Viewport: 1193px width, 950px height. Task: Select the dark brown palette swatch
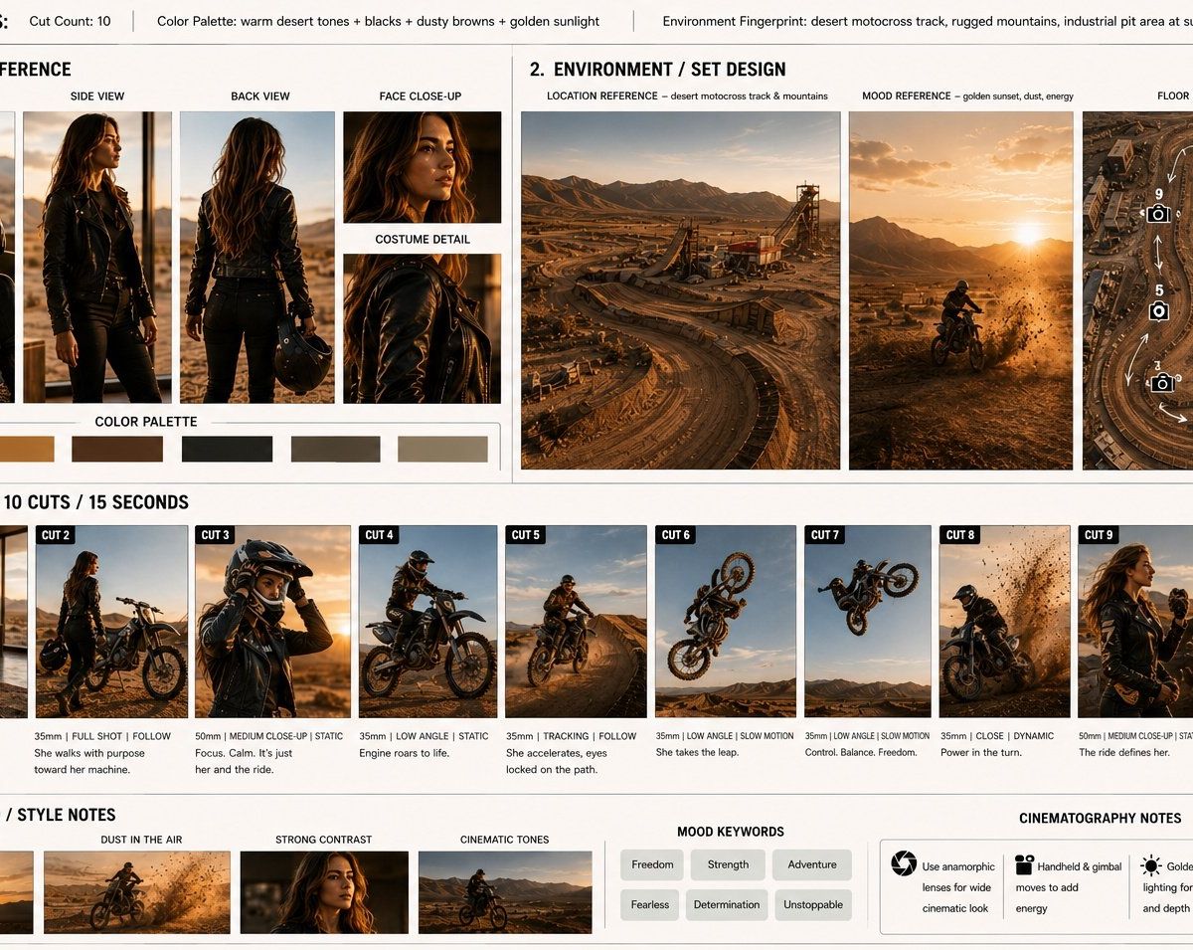click(x=117, y=450)
